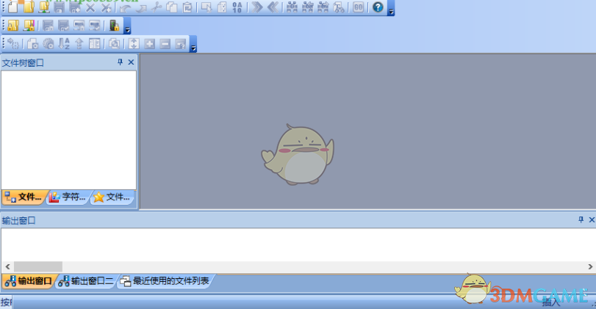Screen dimensions: 596x309
Task: Close the 文件树窗口 panel
Action: point(131,62)
